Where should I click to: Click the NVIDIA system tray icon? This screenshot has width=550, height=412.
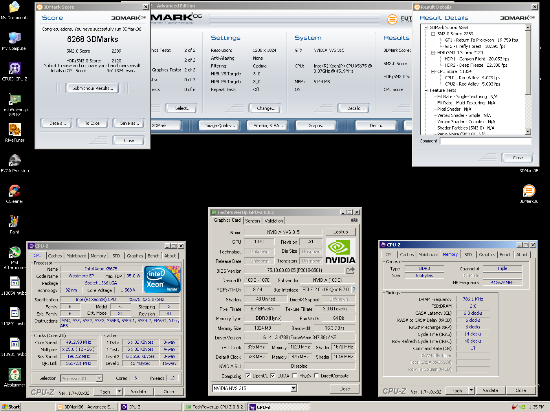coord(522,407)
